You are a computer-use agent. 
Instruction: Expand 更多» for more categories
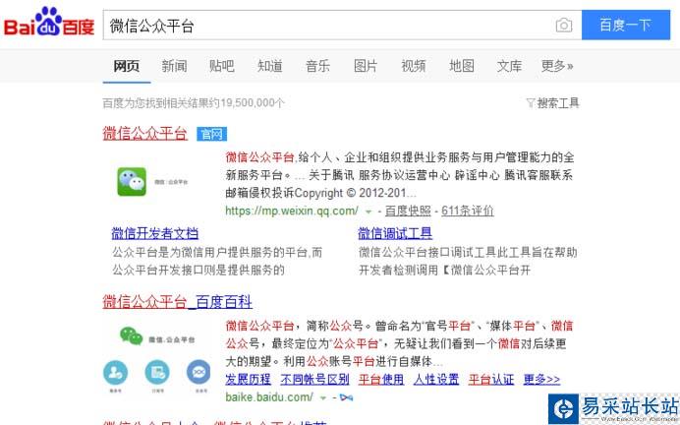coord(557,66)
